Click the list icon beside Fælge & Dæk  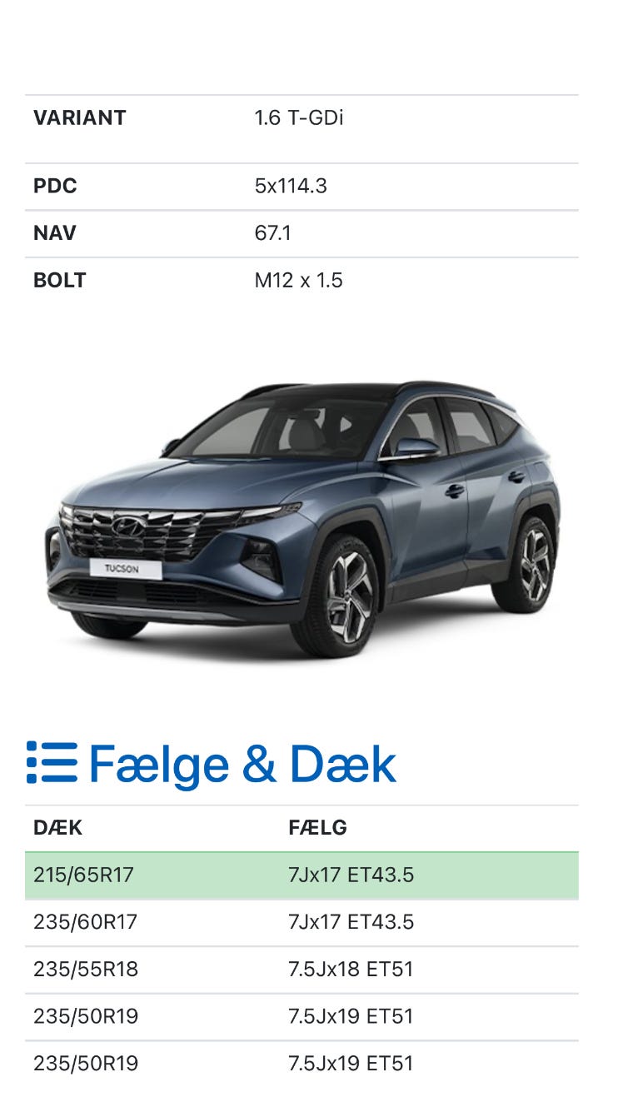[x=52, y=763]
